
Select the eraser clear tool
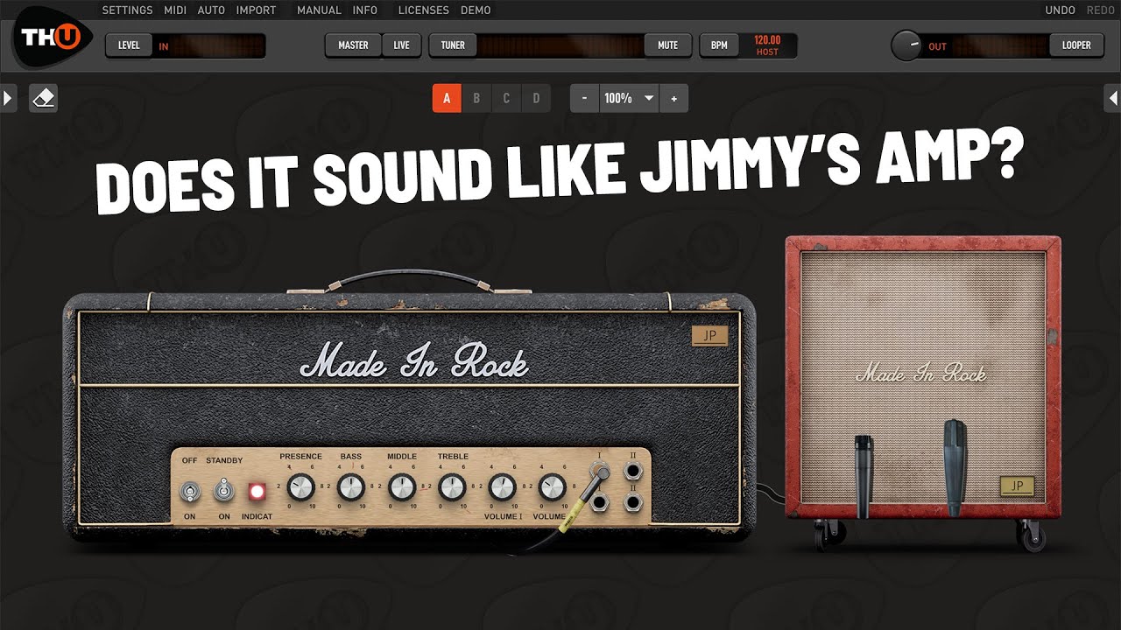click(x=43, y=98)
